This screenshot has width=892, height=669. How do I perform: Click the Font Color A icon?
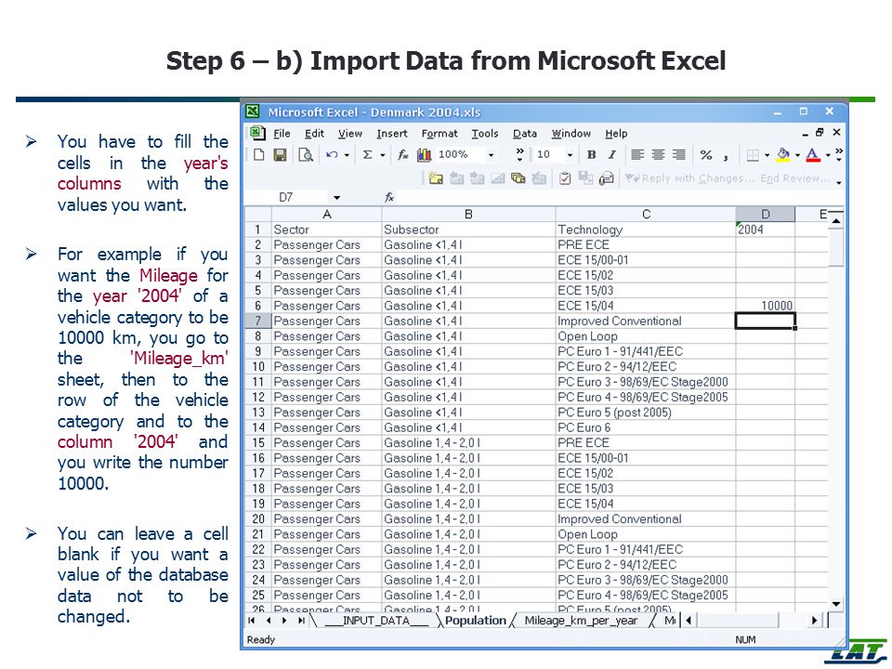813,155
